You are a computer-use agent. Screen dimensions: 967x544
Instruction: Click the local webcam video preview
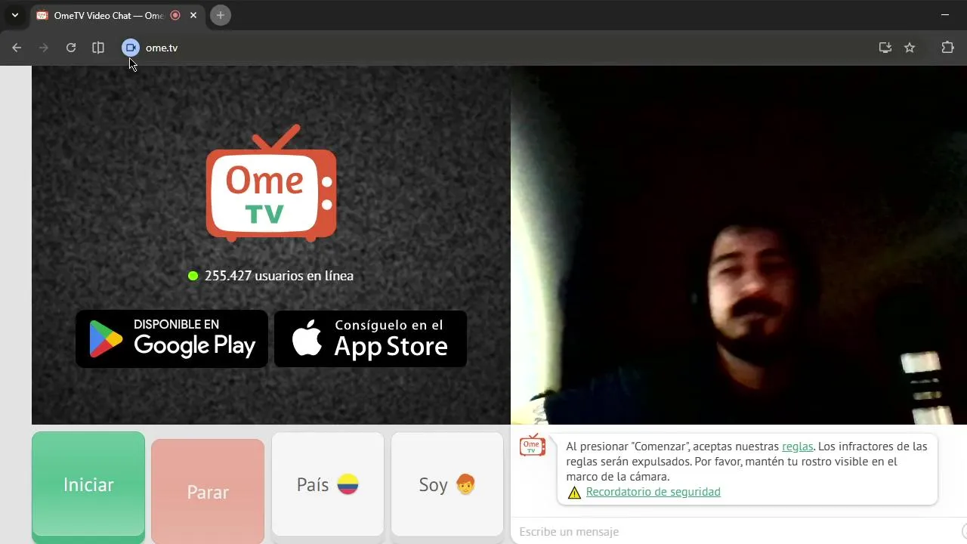(739, 245)
